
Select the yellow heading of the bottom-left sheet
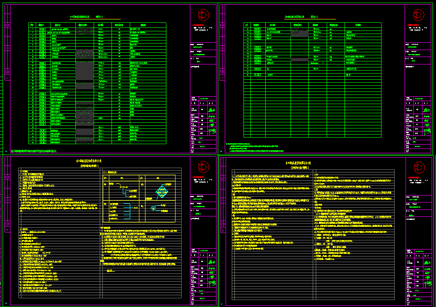(x=94, y=163)
